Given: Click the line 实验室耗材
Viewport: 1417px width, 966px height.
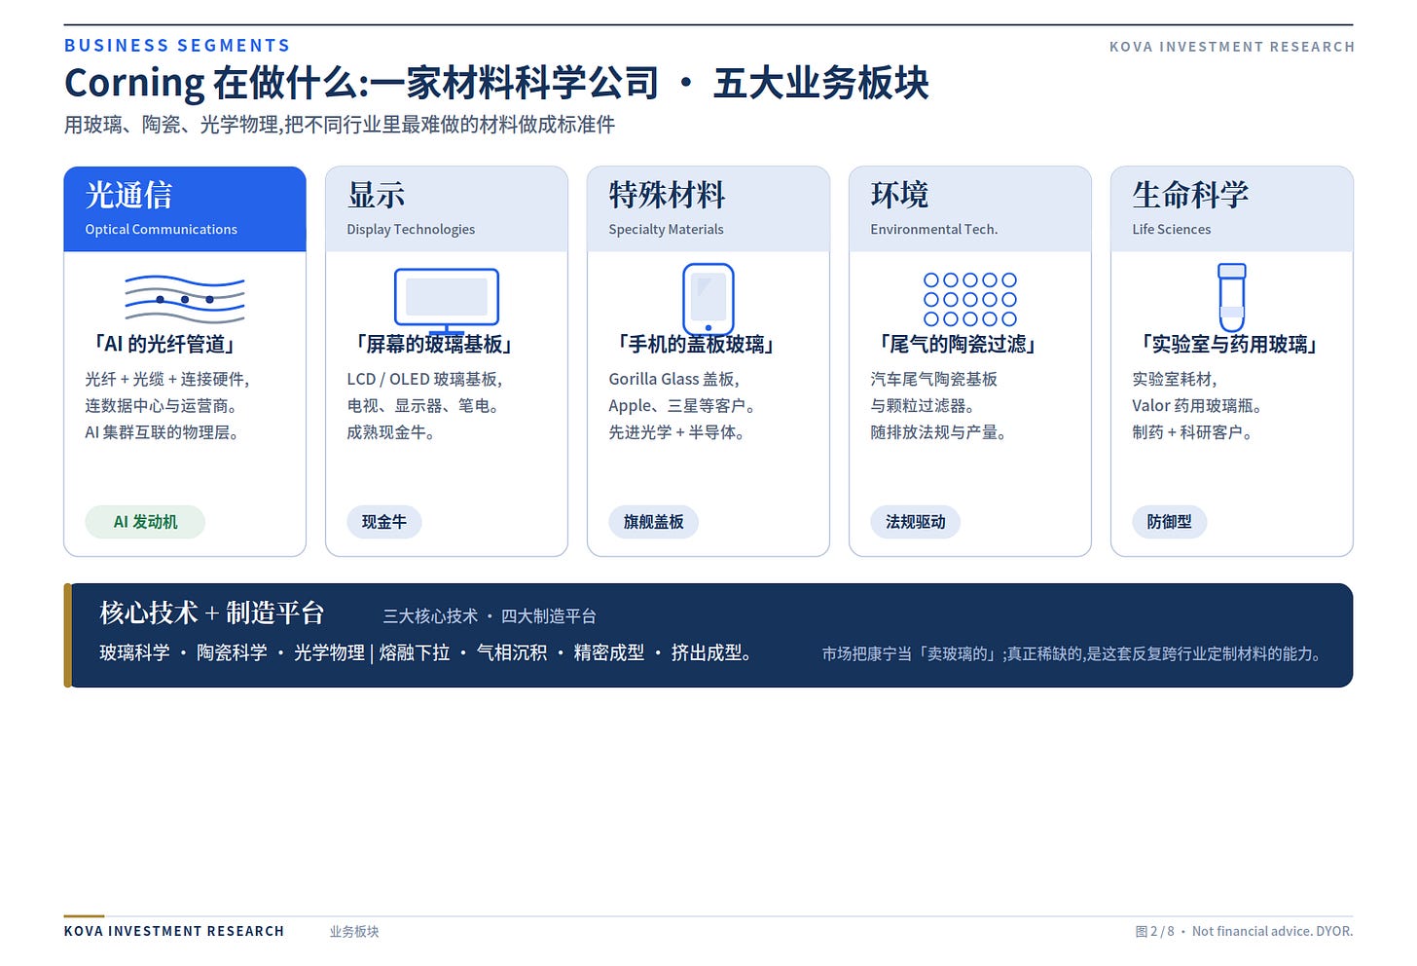Looking at the screenshot, I should click(x=1175, y=379).
